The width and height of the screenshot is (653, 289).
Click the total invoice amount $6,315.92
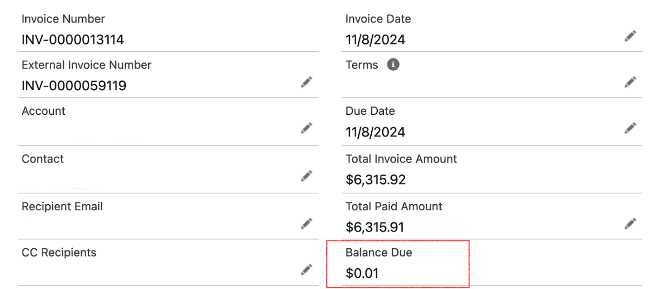click(x=375, y=179)
